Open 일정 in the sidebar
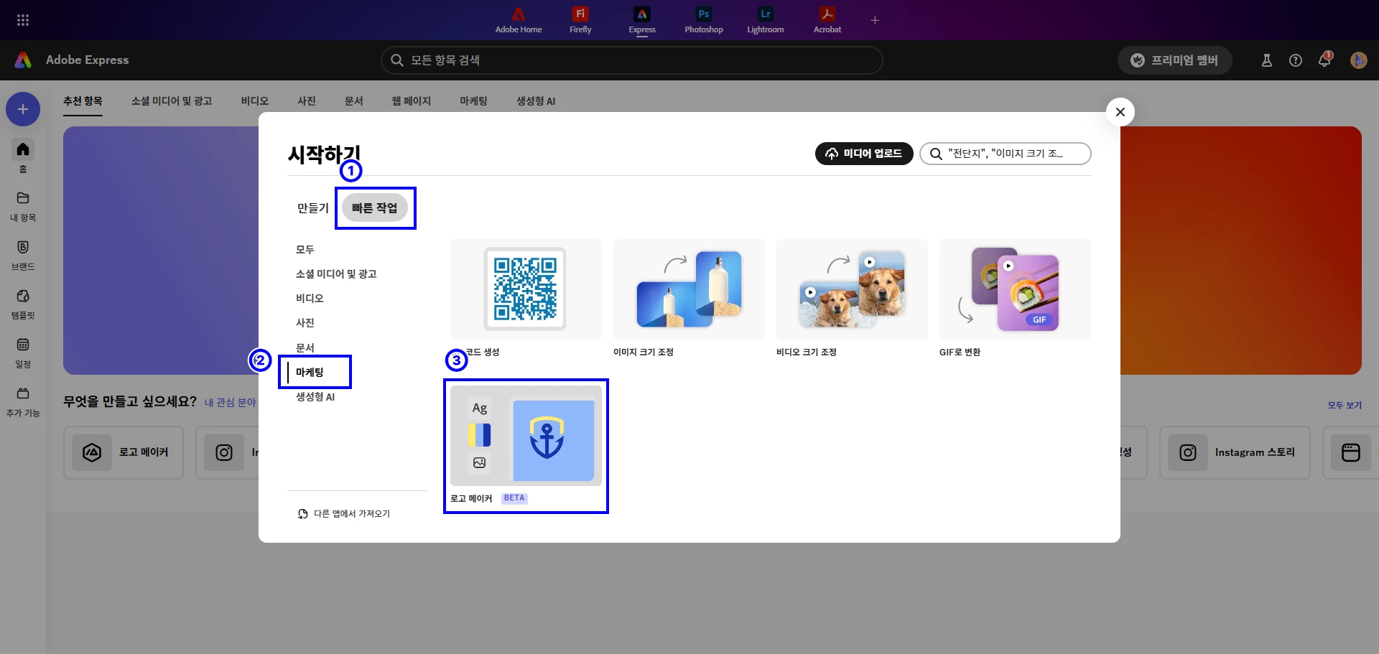This screenshot has height=654, width=1379. click(x=23, y=352)
